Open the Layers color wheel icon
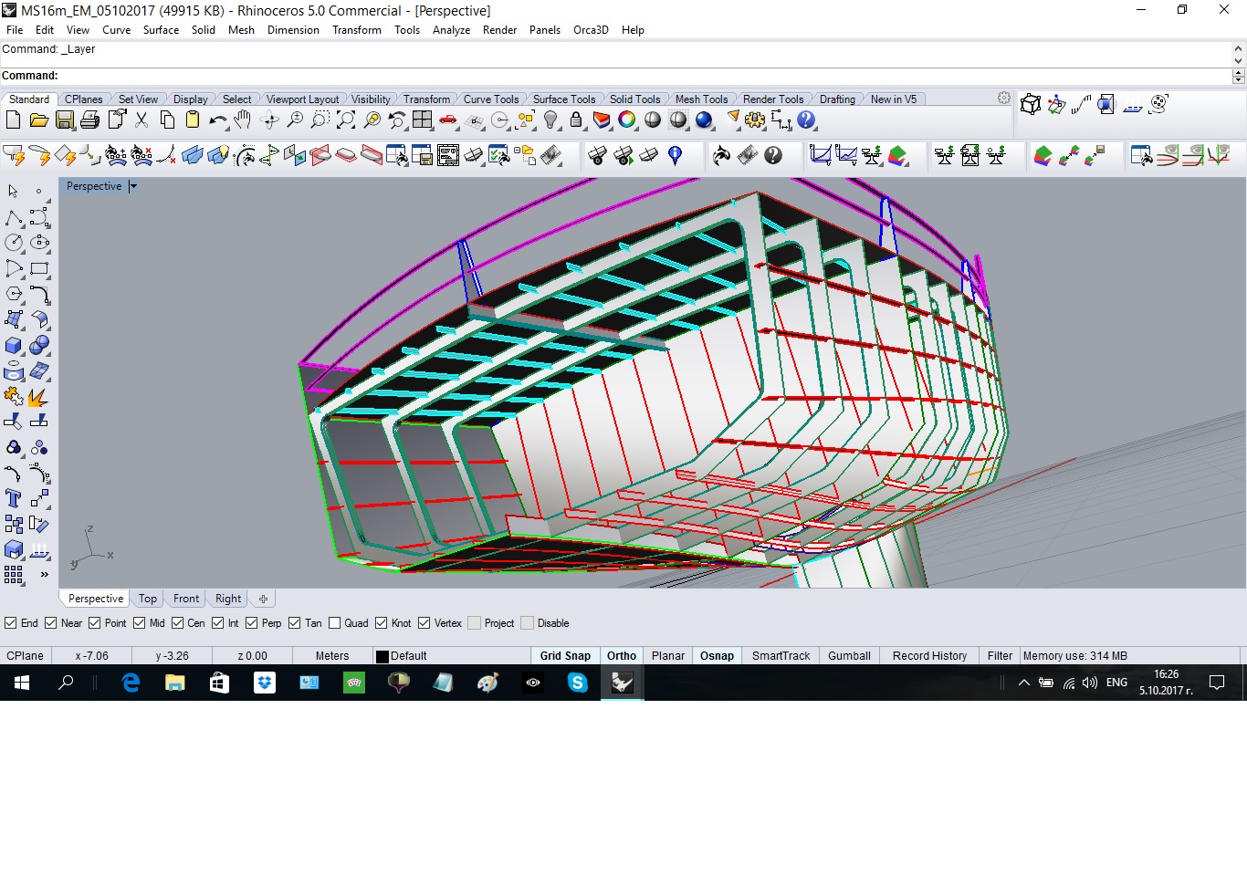The height and width of the screenshot is (876, 1247). 626,120
